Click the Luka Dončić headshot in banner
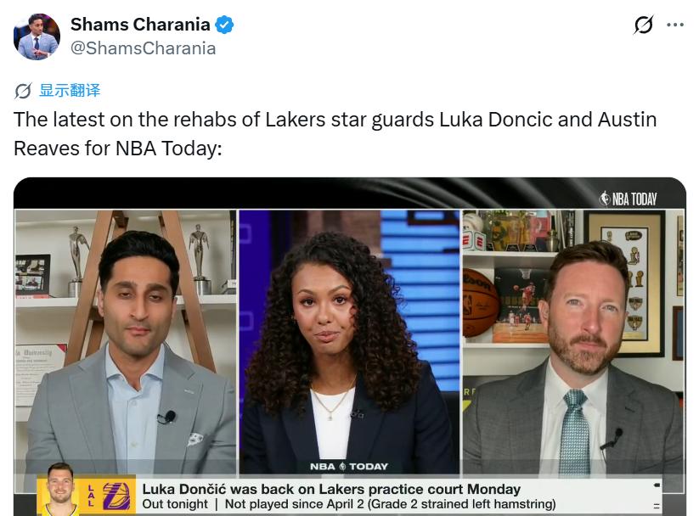Screen dimensions: 699x516 click(60, 489)
